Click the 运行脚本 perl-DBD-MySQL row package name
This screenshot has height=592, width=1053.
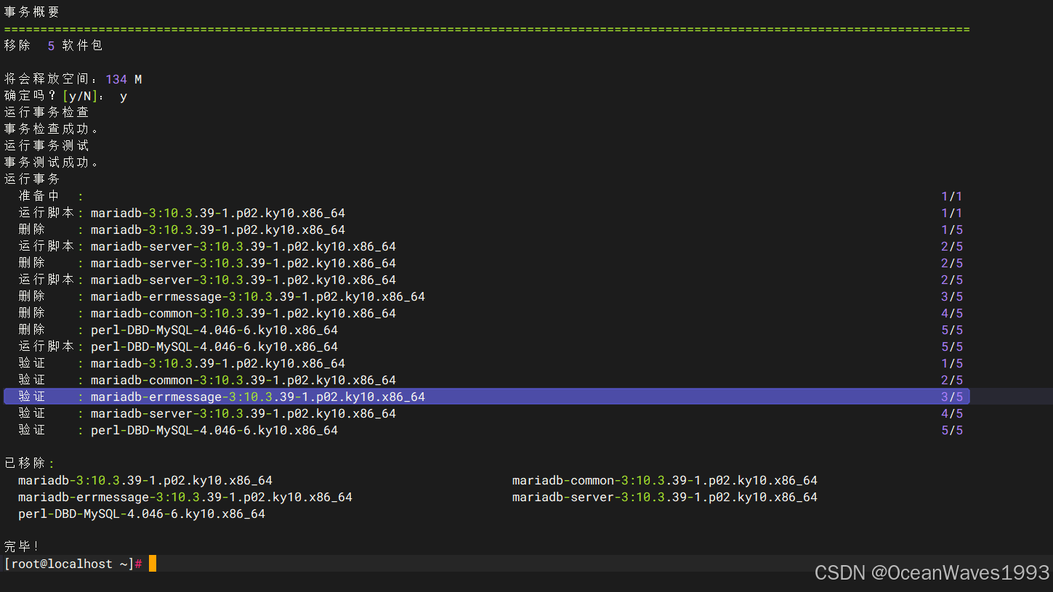pyautogui.click(x=214, y=346)
